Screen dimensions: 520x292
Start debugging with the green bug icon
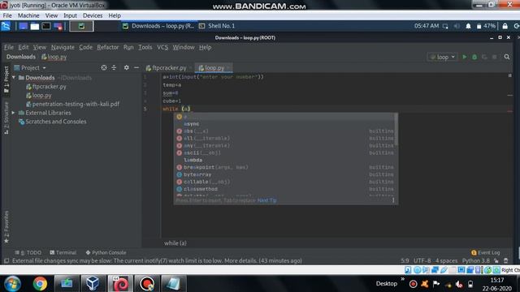click(474, 57)
